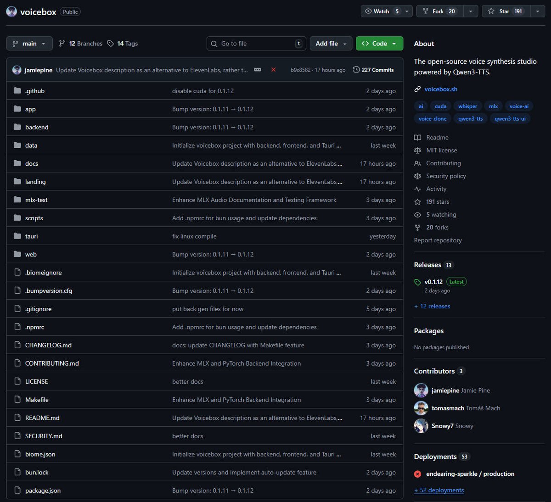
Task: Open the Add file dropdown
Action: 331,44
